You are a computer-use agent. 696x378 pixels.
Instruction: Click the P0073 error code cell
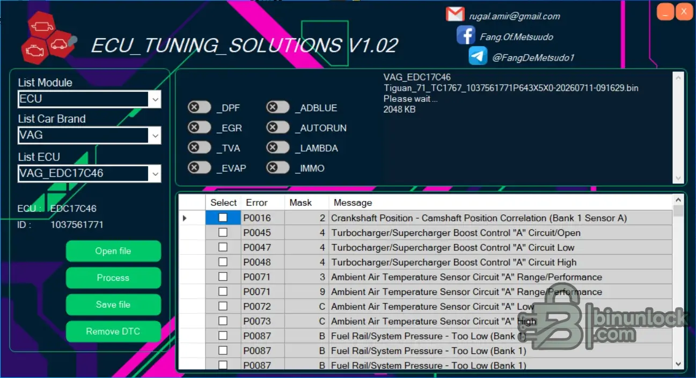coord(263,321)
